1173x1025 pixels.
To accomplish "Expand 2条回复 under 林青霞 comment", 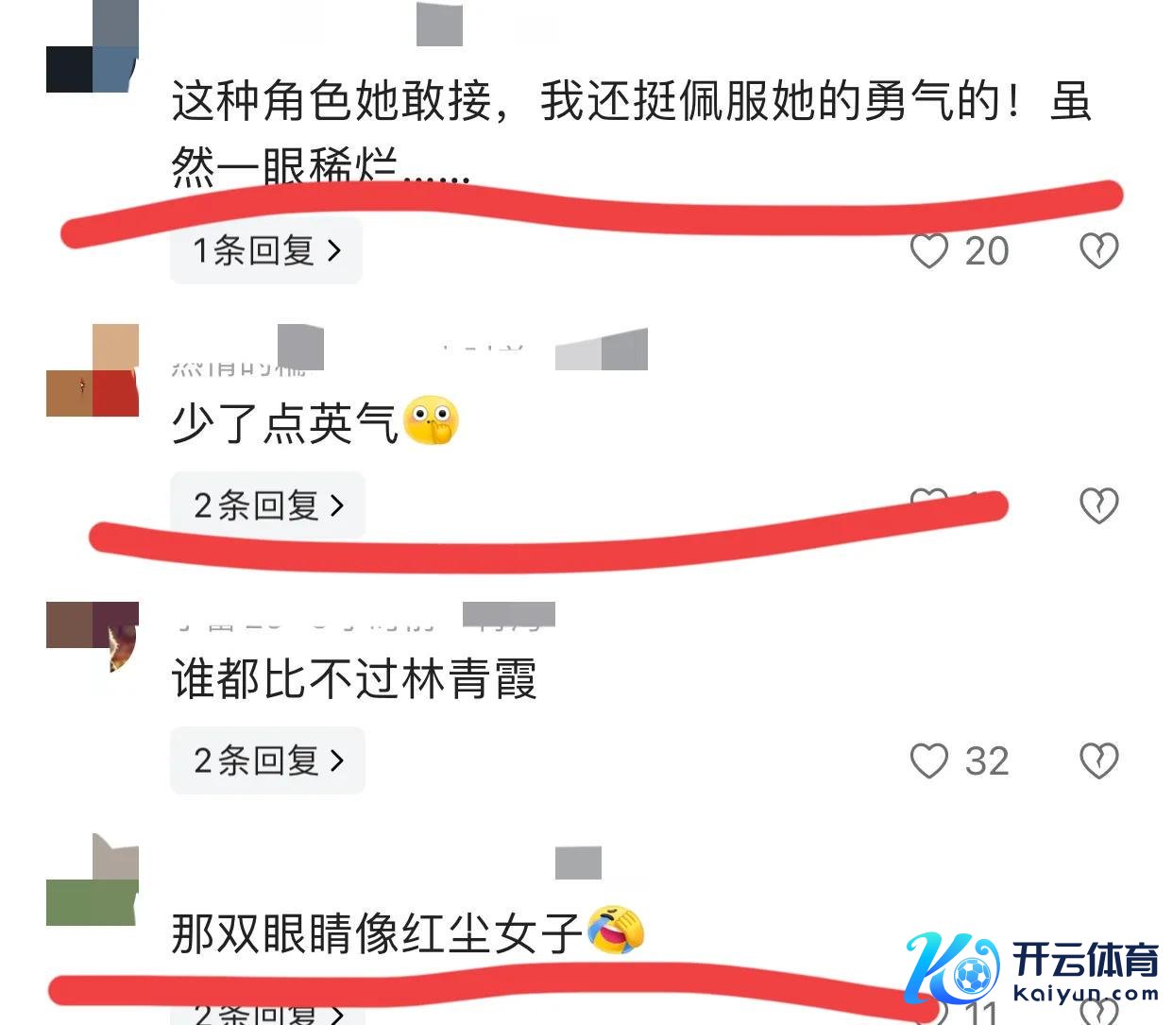I will (267, 760).
